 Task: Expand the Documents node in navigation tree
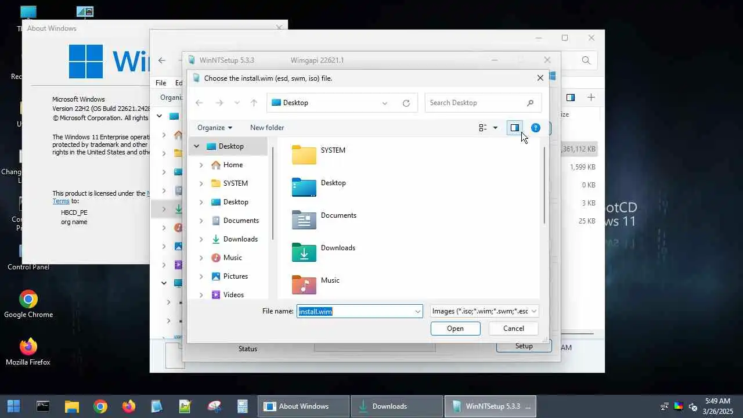pos(201,221)
